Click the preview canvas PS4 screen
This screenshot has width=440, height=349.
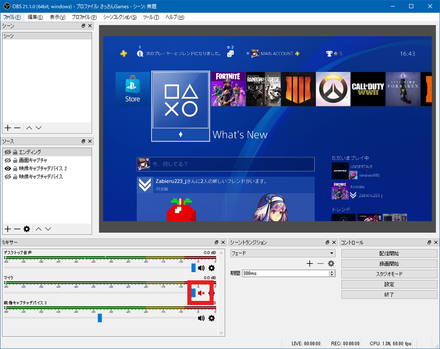pyautogui.click(x=267, y=129)
